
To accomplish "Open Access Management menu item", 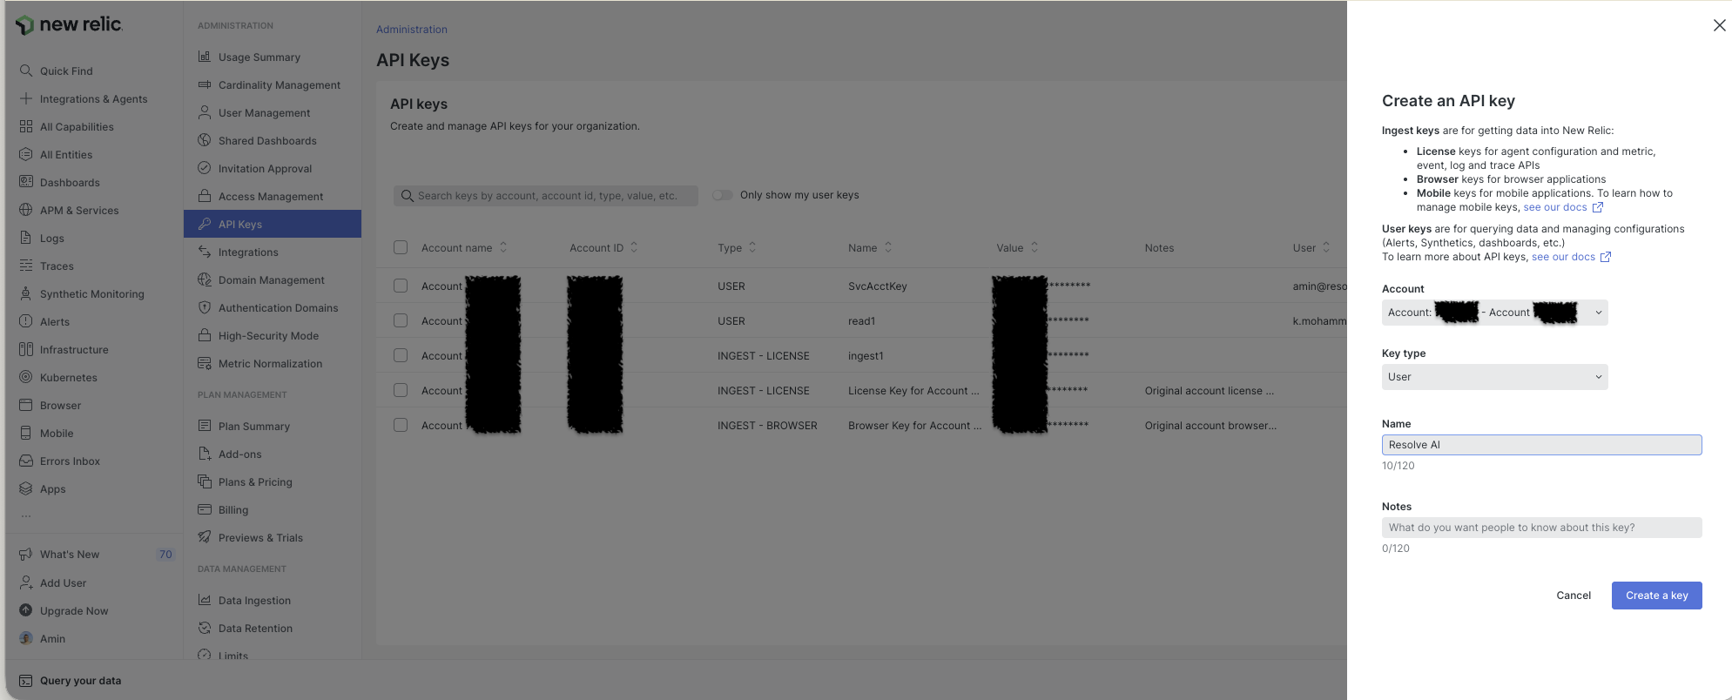I will pyautogui.click(x=273, y=196).
